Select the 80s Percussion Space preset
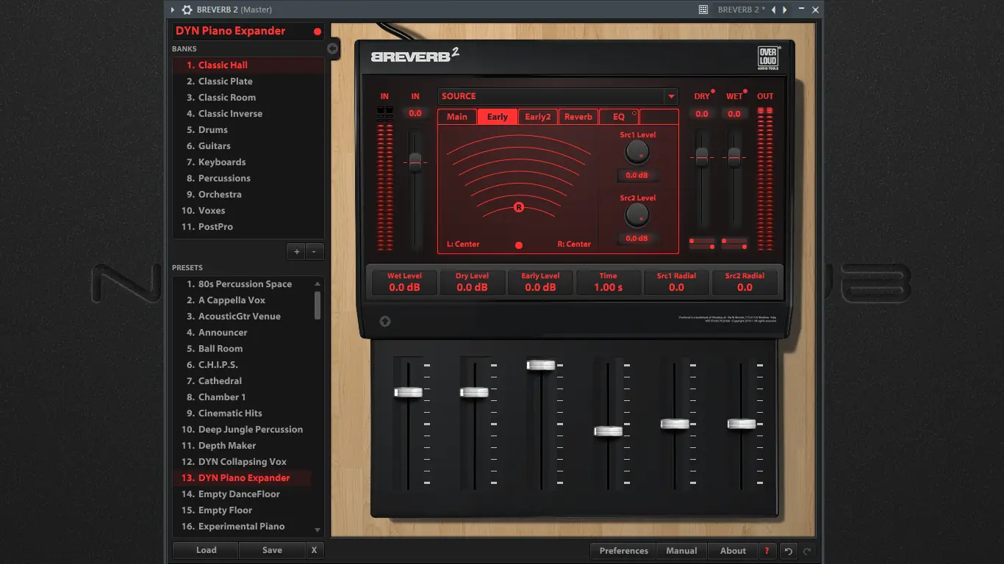 (245, 284)
